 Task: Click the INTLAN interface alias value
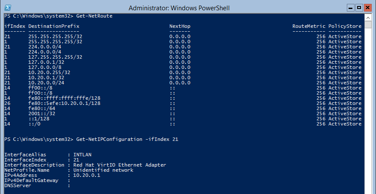(x=82, y=155)
